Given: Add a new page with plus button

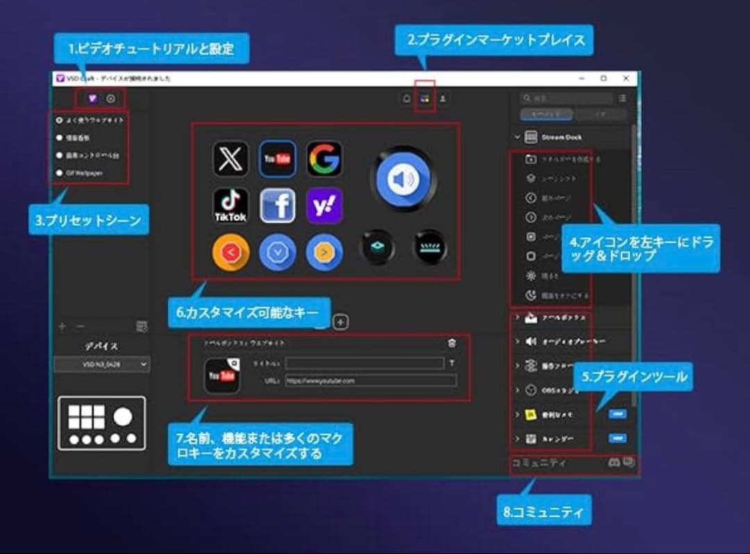Looking at the screenshot, I should click(340, 322).
